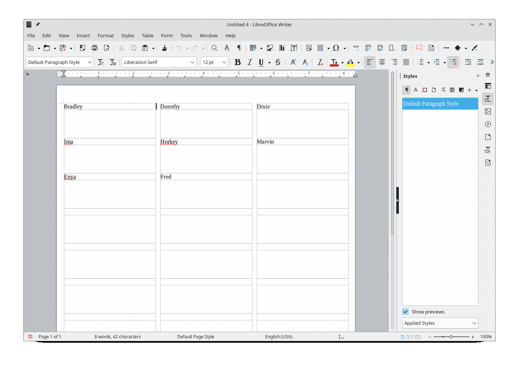Expand the Liberation Serif font dropdown
The image size is (519, 369).
(x=192, y=62)
